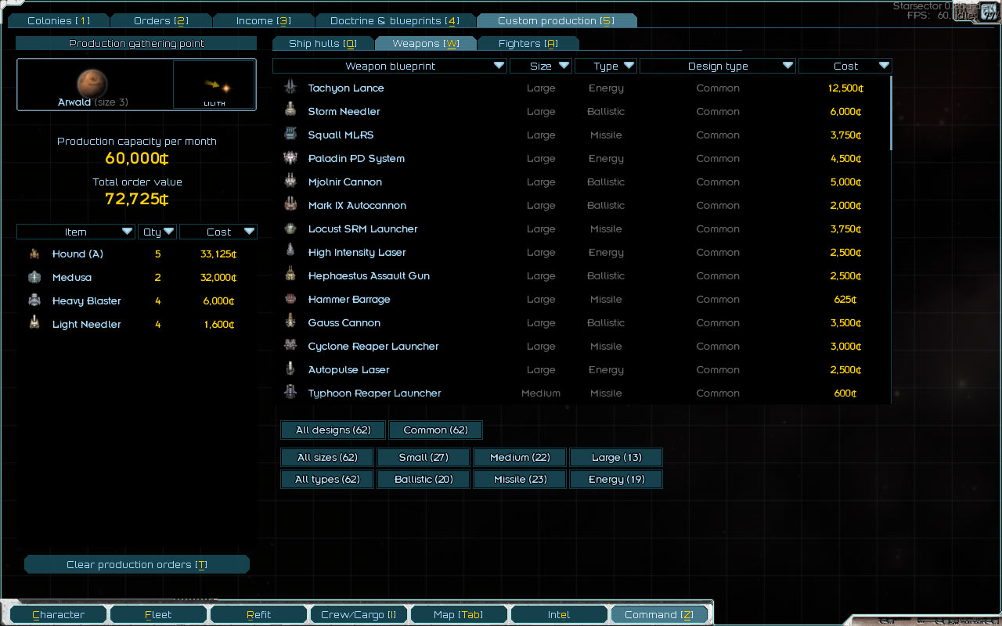Sort by Weapon blueprint column
Viewport: 1002px width, 626px height.
390,67
